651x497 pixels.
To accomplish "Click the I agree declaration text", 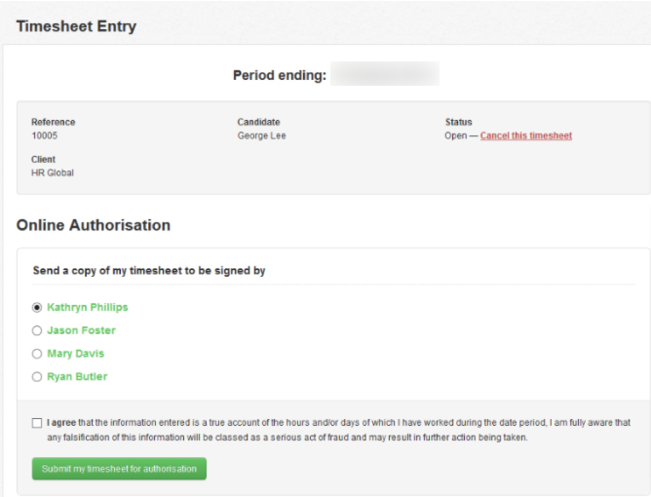I will [338, 430].
